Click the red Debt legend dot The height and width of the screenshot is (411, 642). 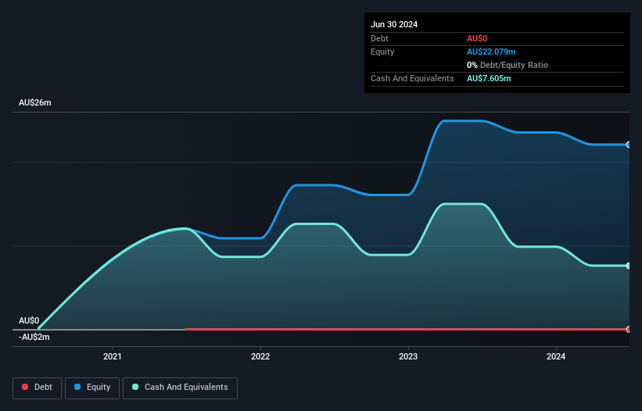click(x=25, y=387)
